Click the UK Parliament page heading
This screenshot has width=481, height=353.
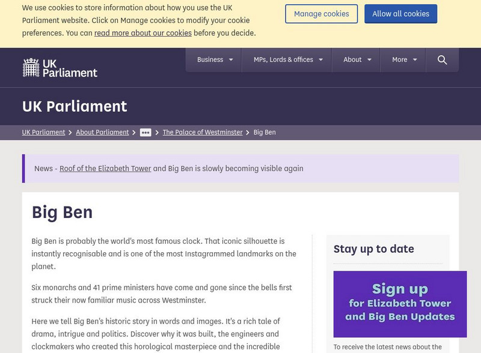(x=75, y=106)
